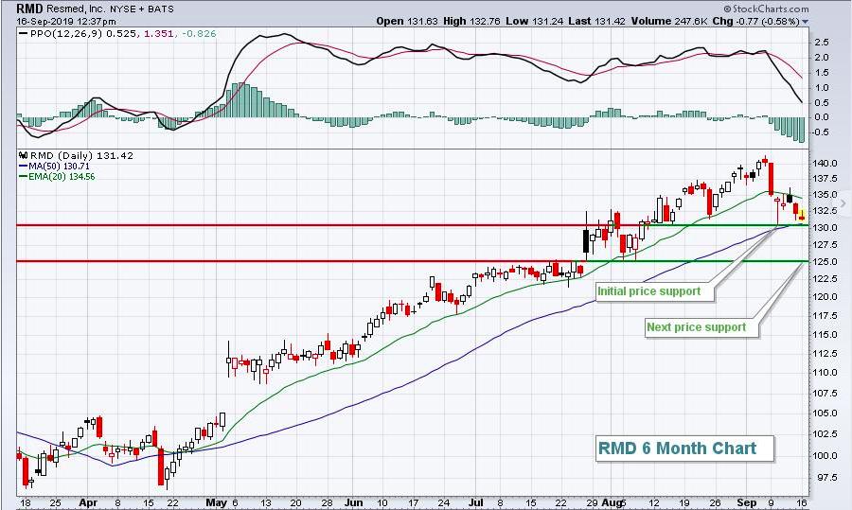Click the RMD ticker symbol in header
The height and width of the screenshot is (510, 852).
(x=30, y=7)
